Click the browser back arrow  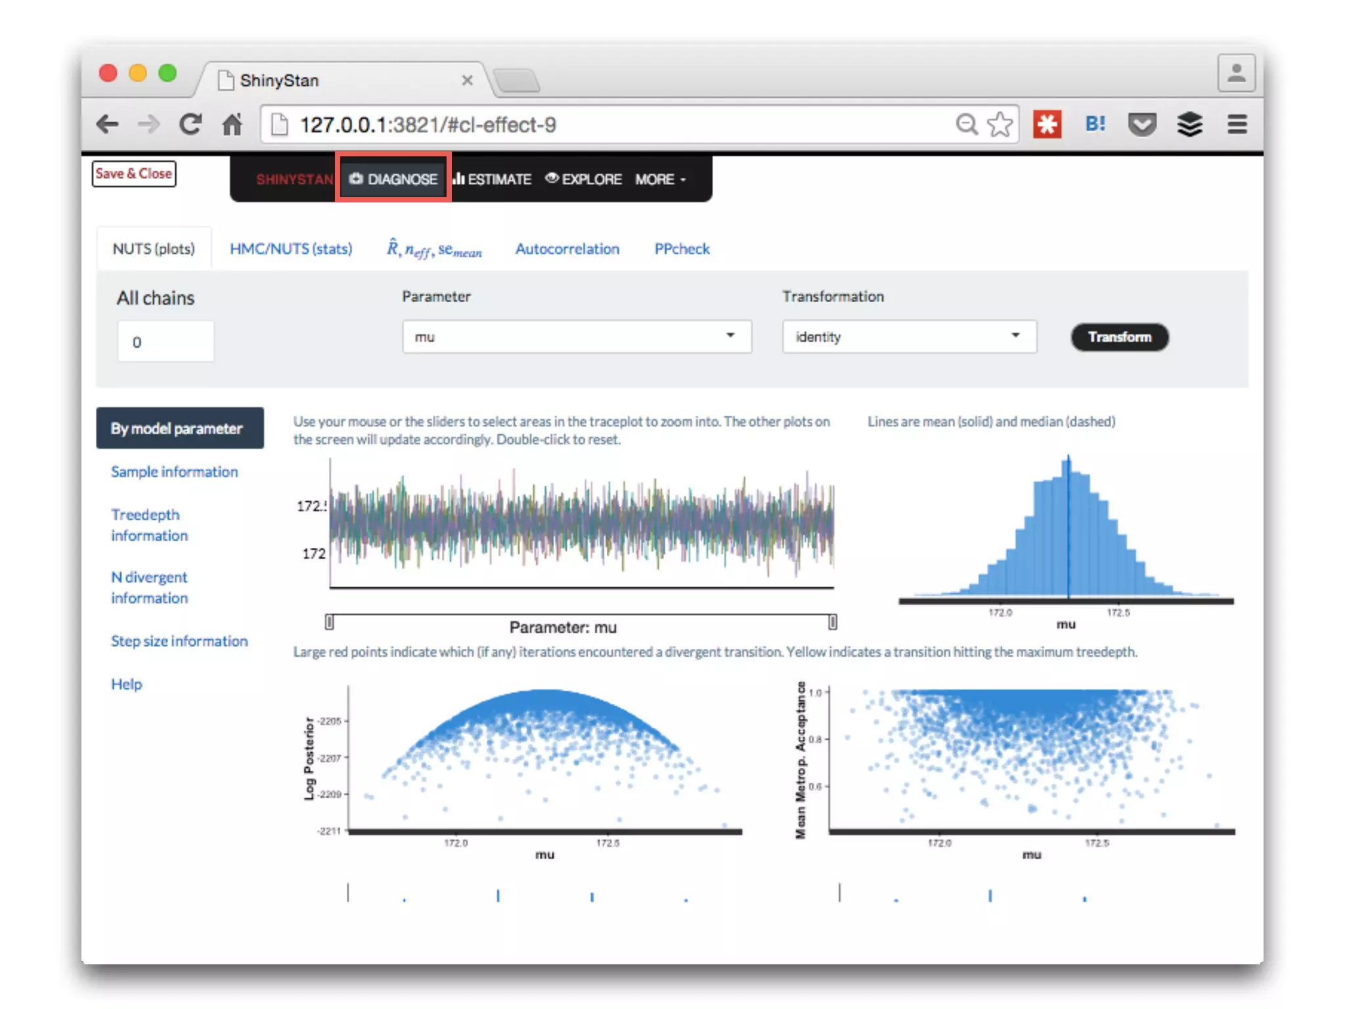tap(107, 124)
